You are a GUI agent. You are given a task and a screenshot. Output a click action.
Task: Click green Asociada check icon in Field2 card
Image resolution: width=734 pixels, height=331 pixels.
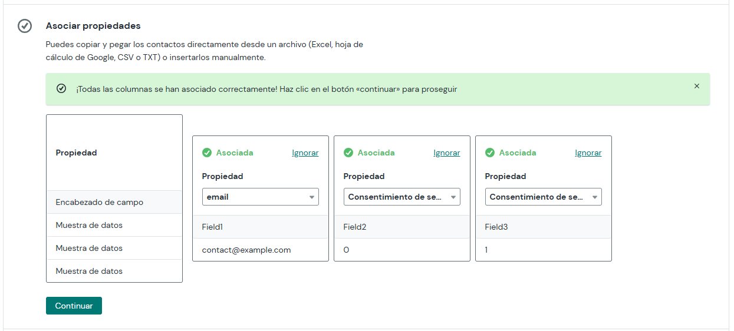click(348, 153)
